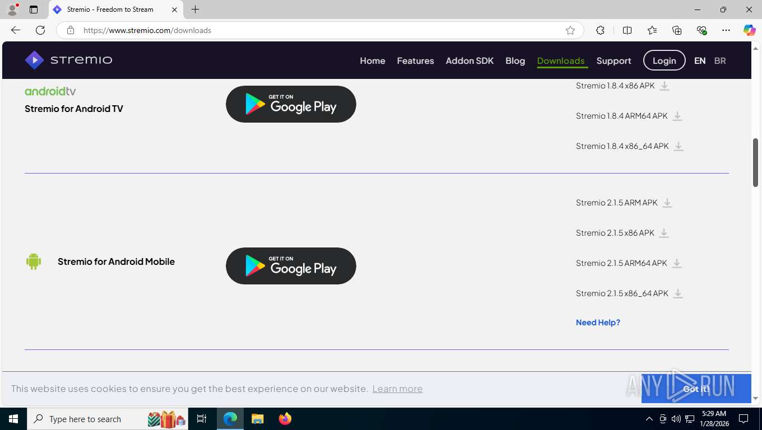Download Stremio 2.1.5 ARM APK icon
The width and height of the screenshot is (762, 430).
667,203
